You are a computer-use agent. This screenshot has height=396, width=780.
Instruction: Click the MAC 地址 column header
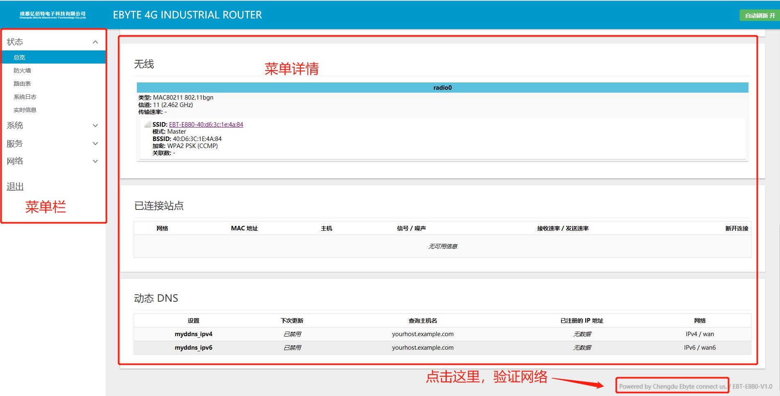click(244, 228)
